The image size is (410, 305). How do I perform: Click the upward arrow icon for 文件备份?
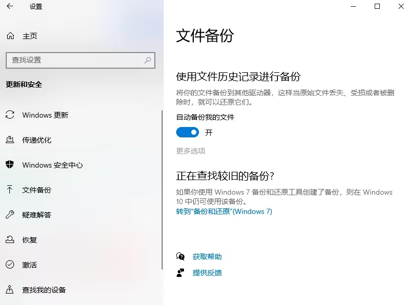10,189
